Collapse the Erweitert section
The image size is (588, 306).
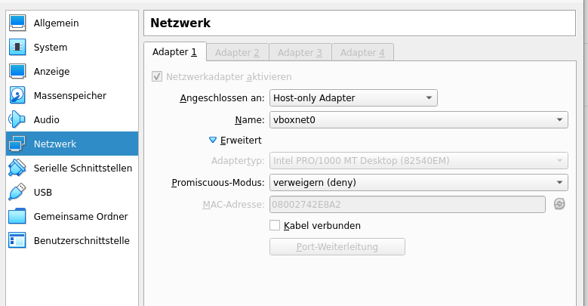(213, 140)
